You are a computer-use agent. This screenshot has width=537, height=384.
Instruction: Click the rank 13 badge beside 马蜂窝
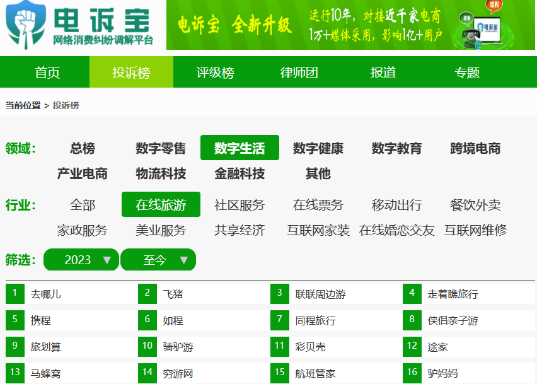tap(15, 373)
